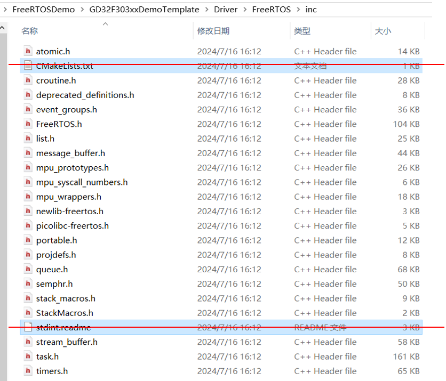
Task: Click the StackMacros.h header icon
Action: click(x=28, y=313)
